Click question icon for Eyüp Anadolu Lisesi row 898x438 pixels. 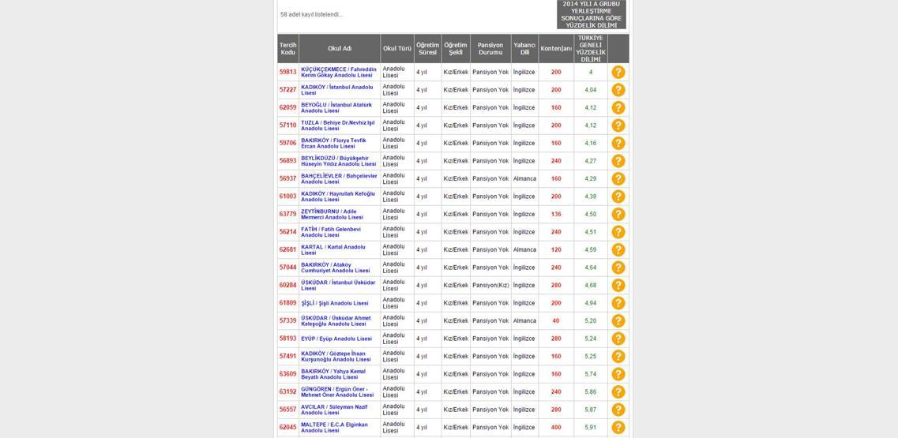pyautogui.click(x=618, y=339)
